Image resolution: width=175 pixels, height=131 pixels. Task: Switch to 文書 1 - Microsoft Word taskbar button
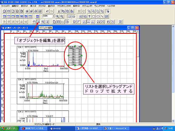coord(116,129)
